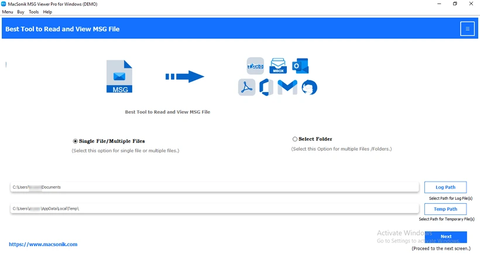Viewport: 480px width, 256px height.
Task: Click the blue conversion arrow icon
Action: [x=184, y=77]
